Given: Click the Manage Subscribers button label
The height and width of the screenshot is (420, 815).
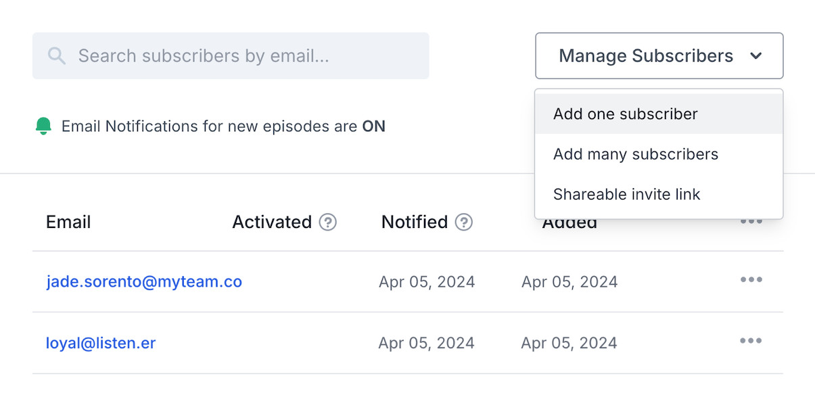Looking at the screenshot, I should click(x=645, y=56).
